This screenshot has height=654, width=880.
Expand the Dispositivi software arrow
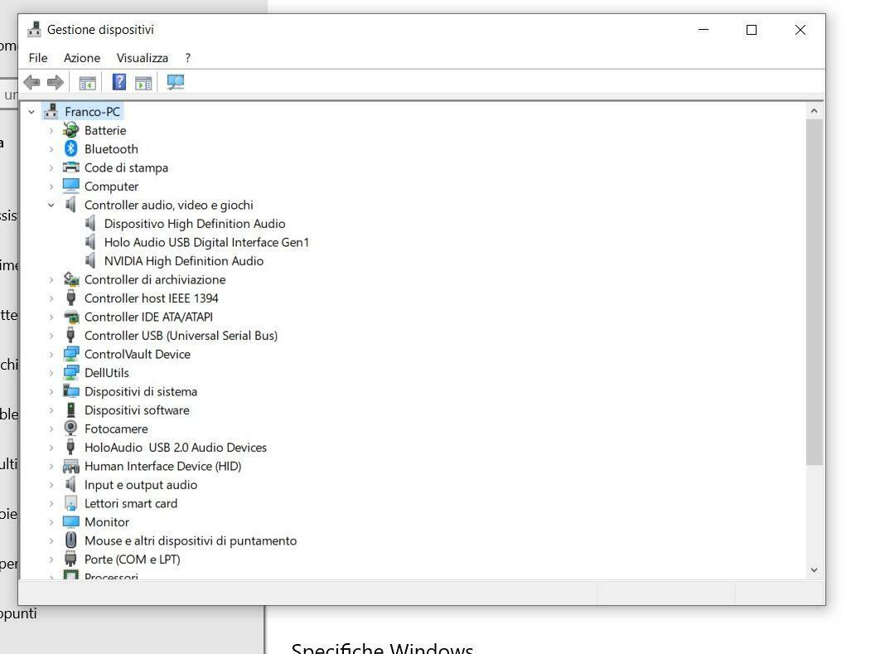coord(51,409)
